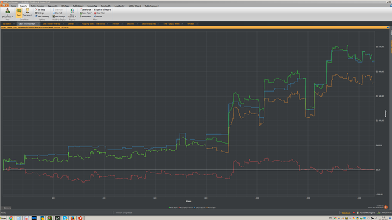
Task: Click the help icon on the filter bar
Action: (x=388, y=27)
